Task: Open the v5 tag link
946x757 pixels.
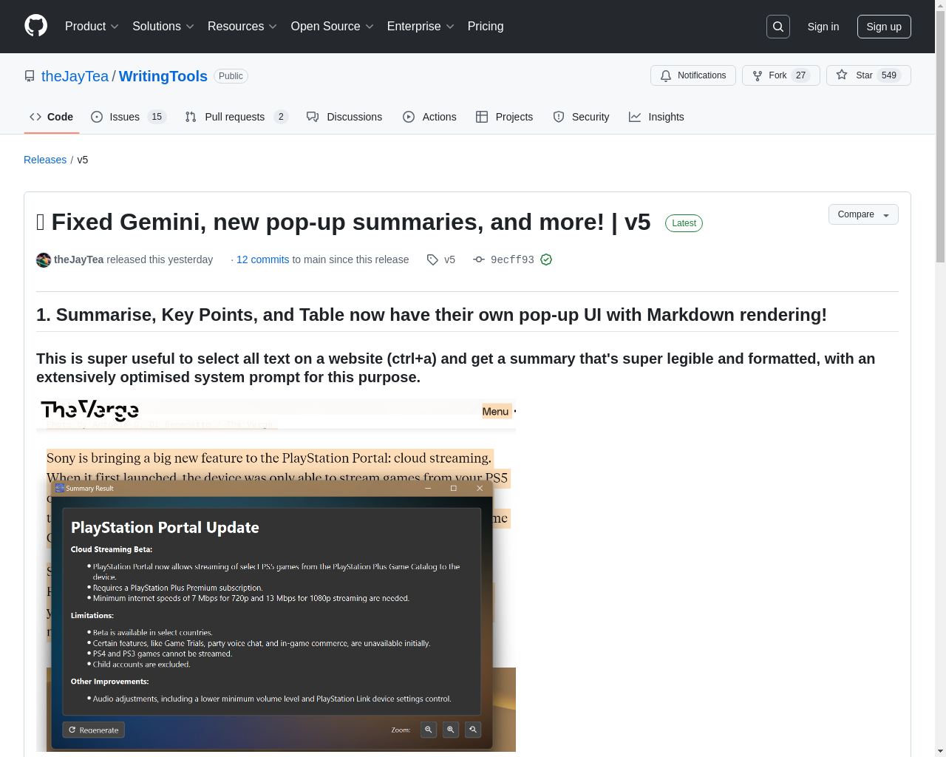Action: (x=441, y=259)
